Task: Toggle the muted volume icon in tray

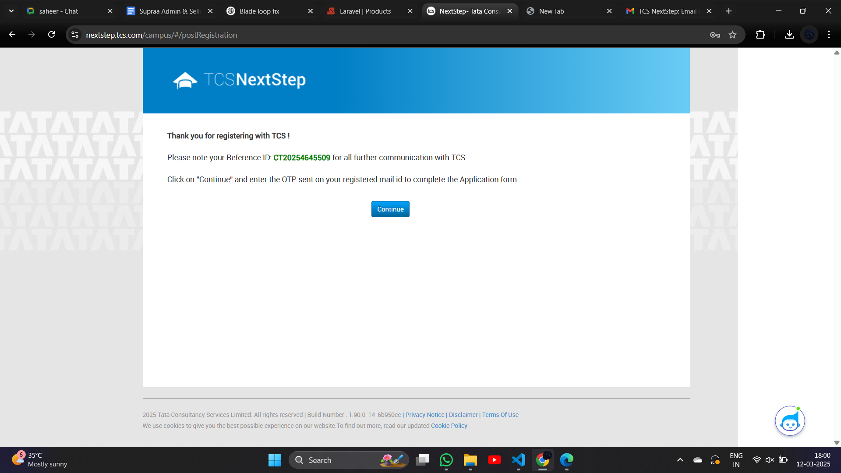Action: [x=770, y=460]
